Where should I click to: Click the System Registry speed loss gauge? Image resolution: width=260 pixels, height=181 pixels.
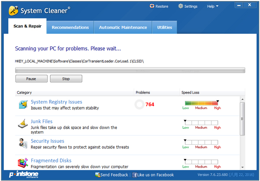click(201, 103)
